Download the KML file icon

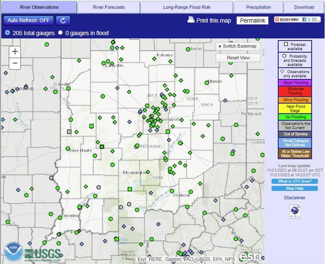click(295, 212)
